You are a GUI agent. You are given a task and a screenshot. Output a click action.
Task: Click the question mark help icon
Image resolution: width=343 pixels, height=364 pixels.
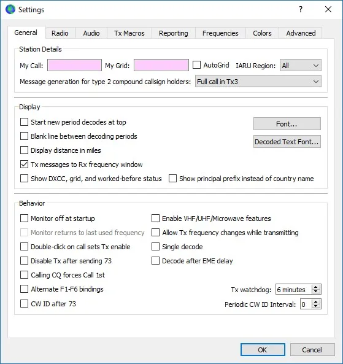(x=301, y=9)
